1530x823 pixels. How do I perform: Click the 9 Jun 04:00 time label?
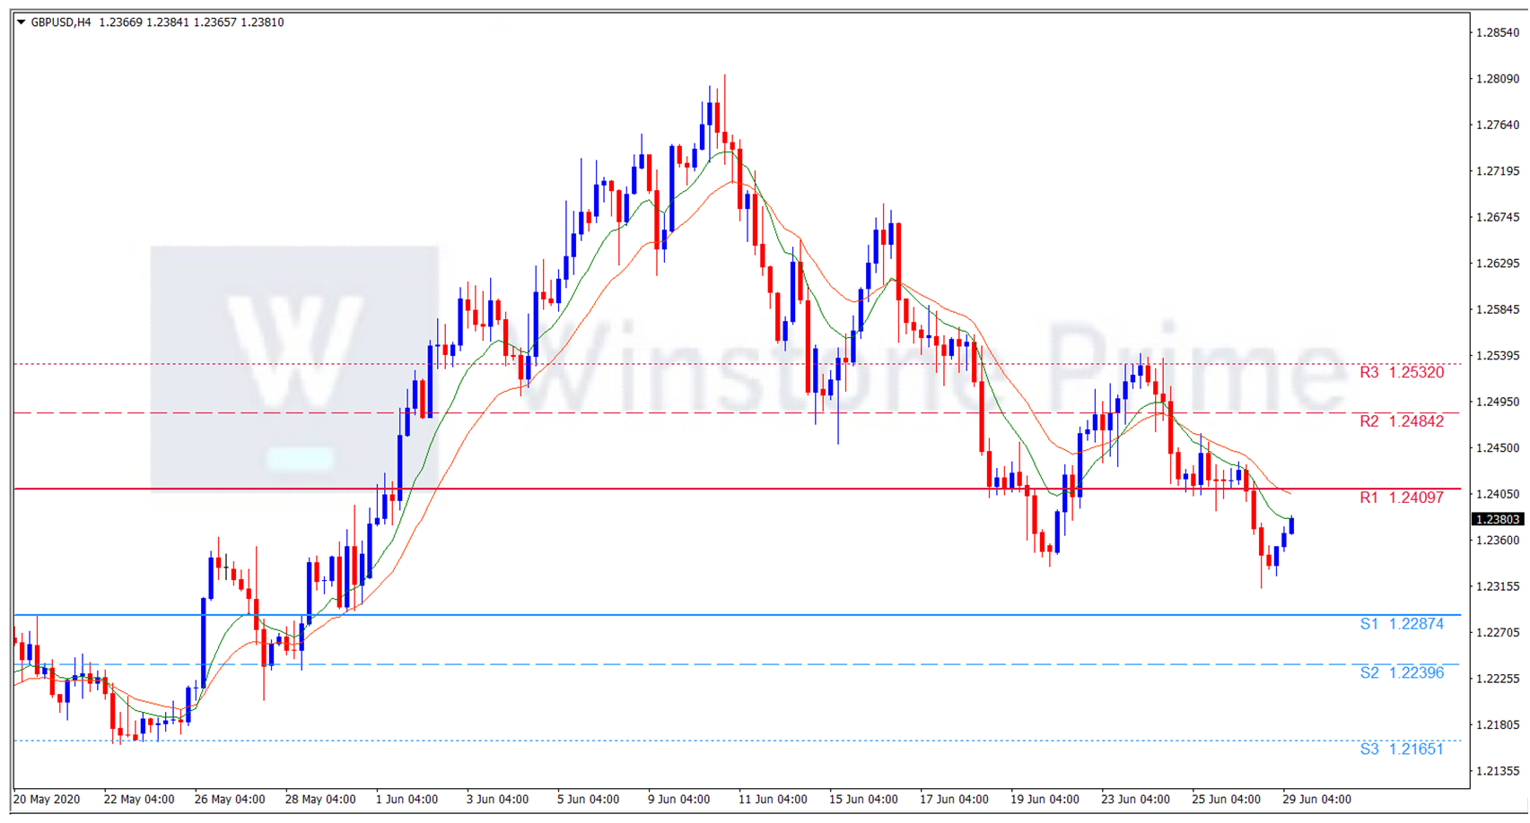click(679, 800)
